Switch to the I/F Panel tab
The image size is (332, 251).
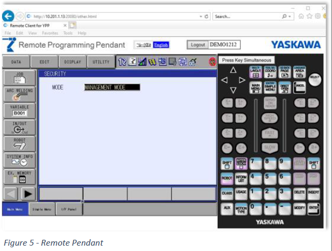point(69,209)
